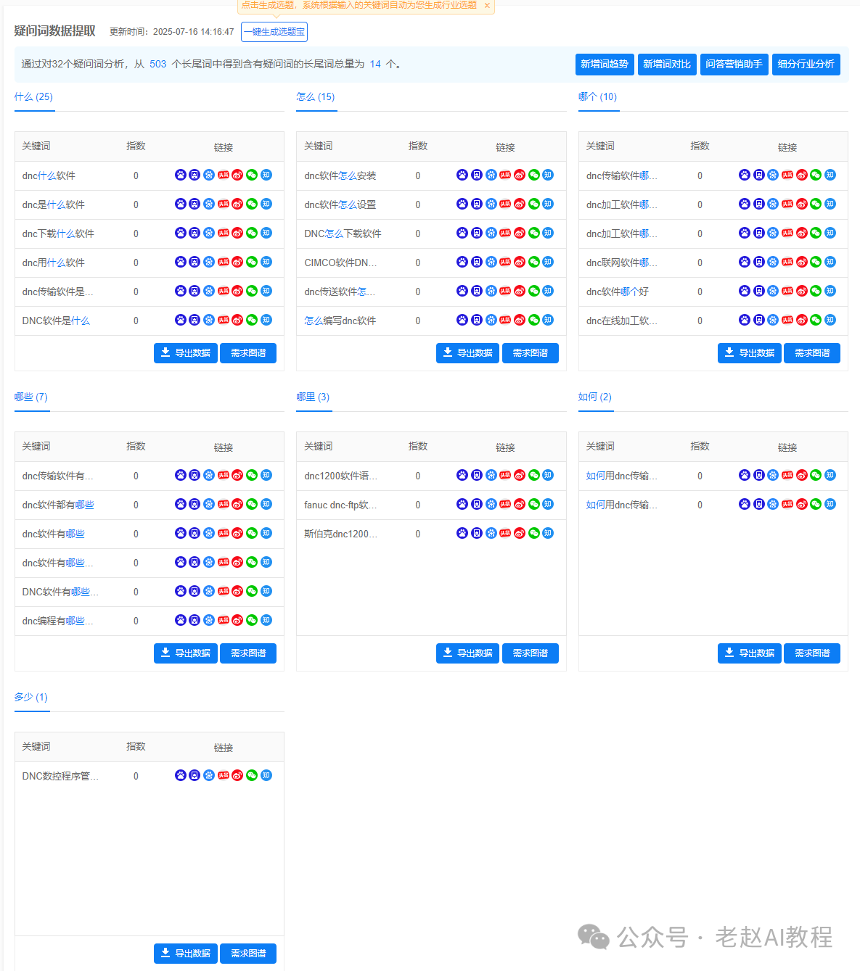Select the 哪里 (3) tab

(x=313, y=397)
